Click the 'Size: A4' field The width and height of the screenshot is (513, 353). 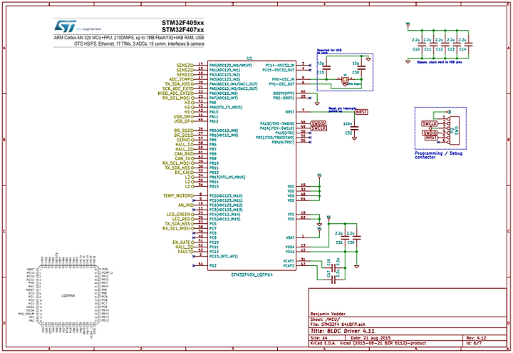319,337
